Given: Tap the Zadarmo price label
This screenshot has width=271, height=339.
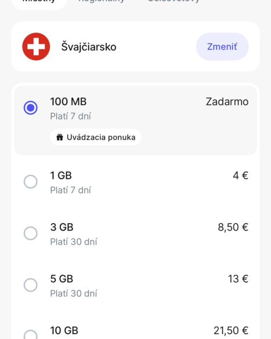Looking at the screenshot, I should click(227, 102).
